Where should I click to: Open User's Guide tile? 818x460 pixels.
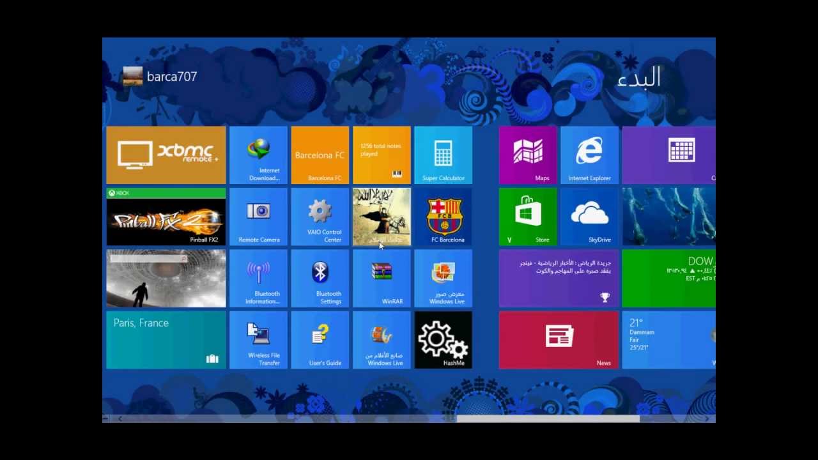pos(320,340)
